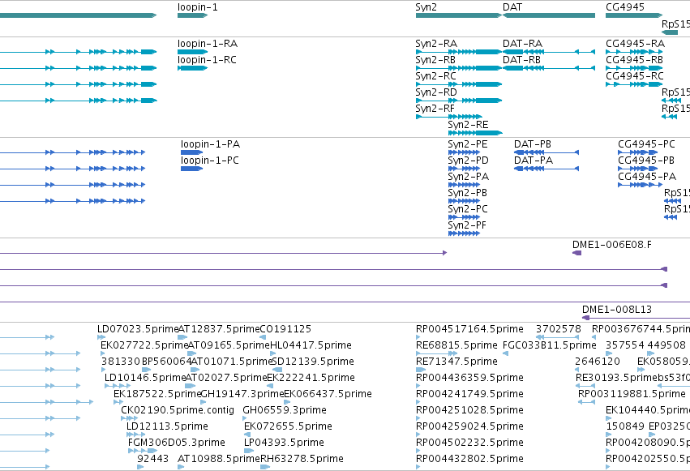
Task: Select the DAT-PB coding feature
Action: click(x=546, y=152)
